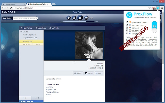This screenshot has width=165, height=103.
Task: Click the browser back arrow
Action: pos(3,8)
